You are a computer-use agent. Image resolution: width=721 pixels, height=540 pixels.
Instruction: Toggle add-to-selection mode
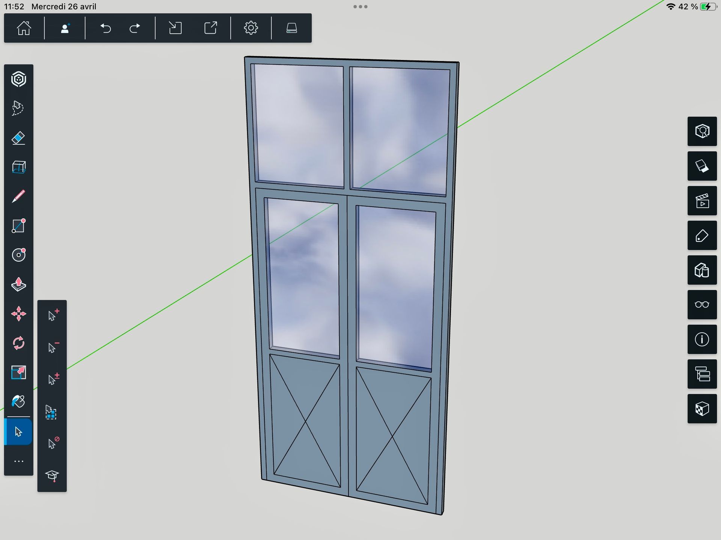52,315
